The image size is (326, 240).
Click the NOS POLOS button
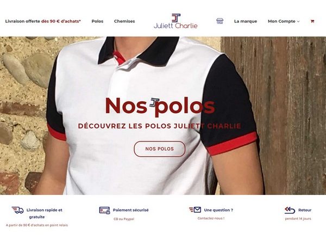pos(159,149)
